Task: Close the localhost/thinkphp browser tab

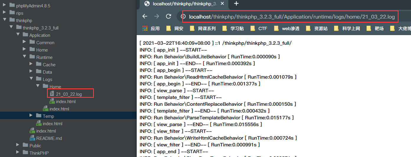Action: (x=222, y=4)
